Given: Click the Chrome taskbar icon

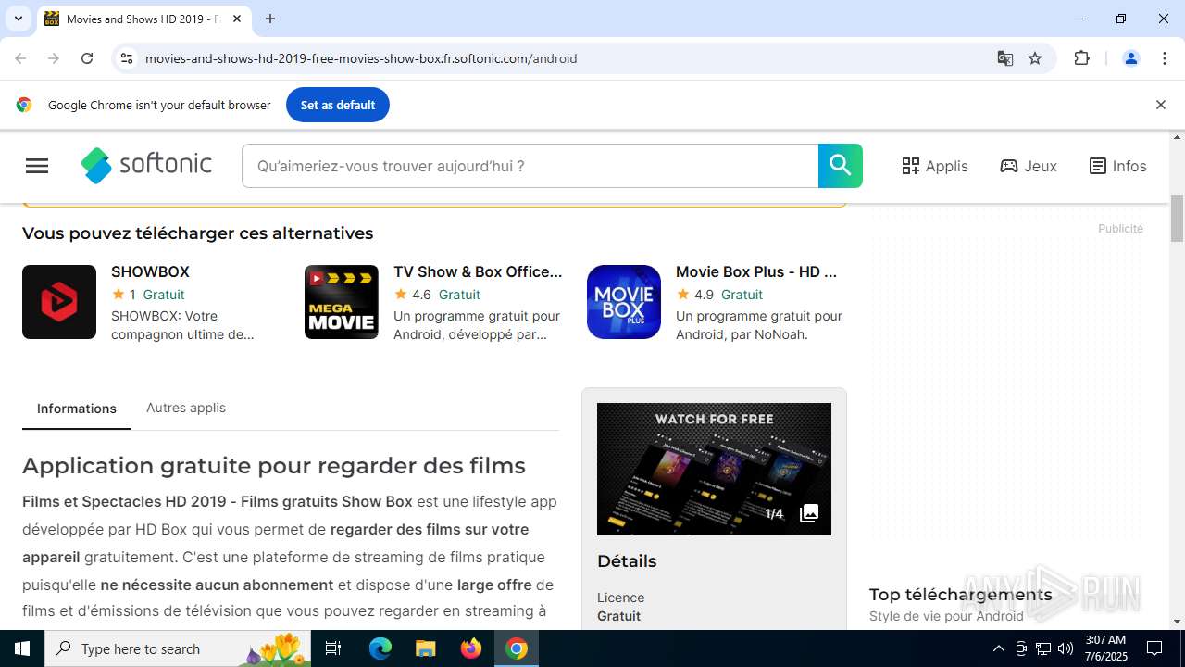Looking at the screenshot, I should tap(517, 648).
